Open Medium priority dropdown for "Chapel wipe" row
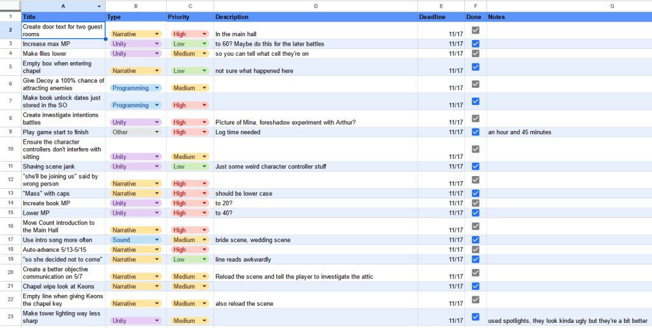Screen dimensions: 652x328 click(204, 287)
